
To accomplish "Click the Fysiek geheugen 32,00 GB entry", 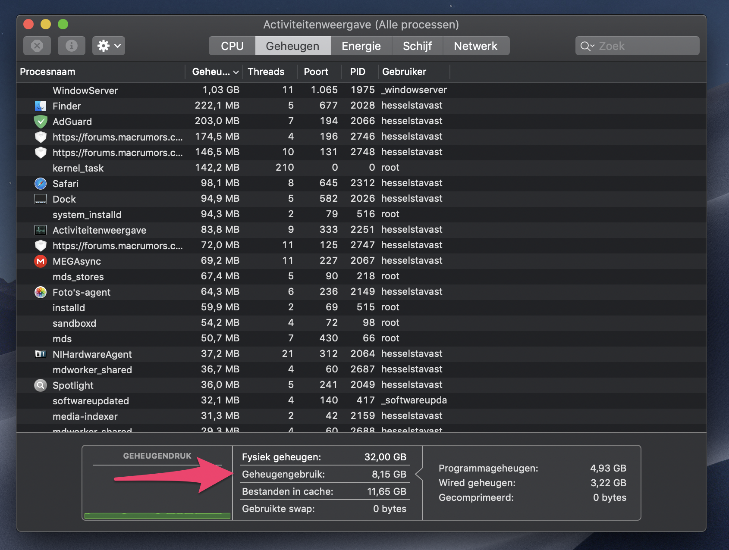I will coord(324,457).
